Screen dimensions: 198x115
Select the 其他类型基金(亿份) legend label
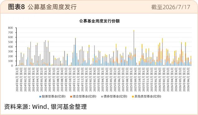[148, 96]
